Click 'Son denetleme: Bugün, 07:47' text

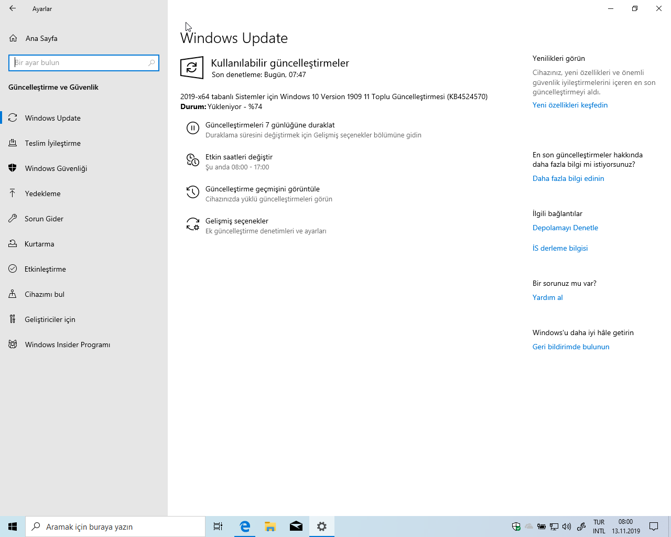pyautogui.click(x=259, y=74)
